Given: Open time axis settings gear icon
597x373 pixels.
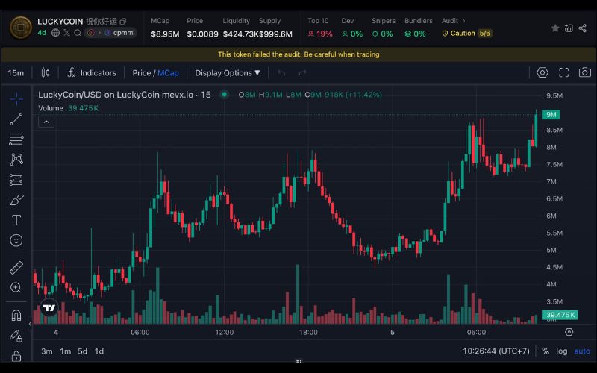Looking at the screenshot, I should coord(569,332).
